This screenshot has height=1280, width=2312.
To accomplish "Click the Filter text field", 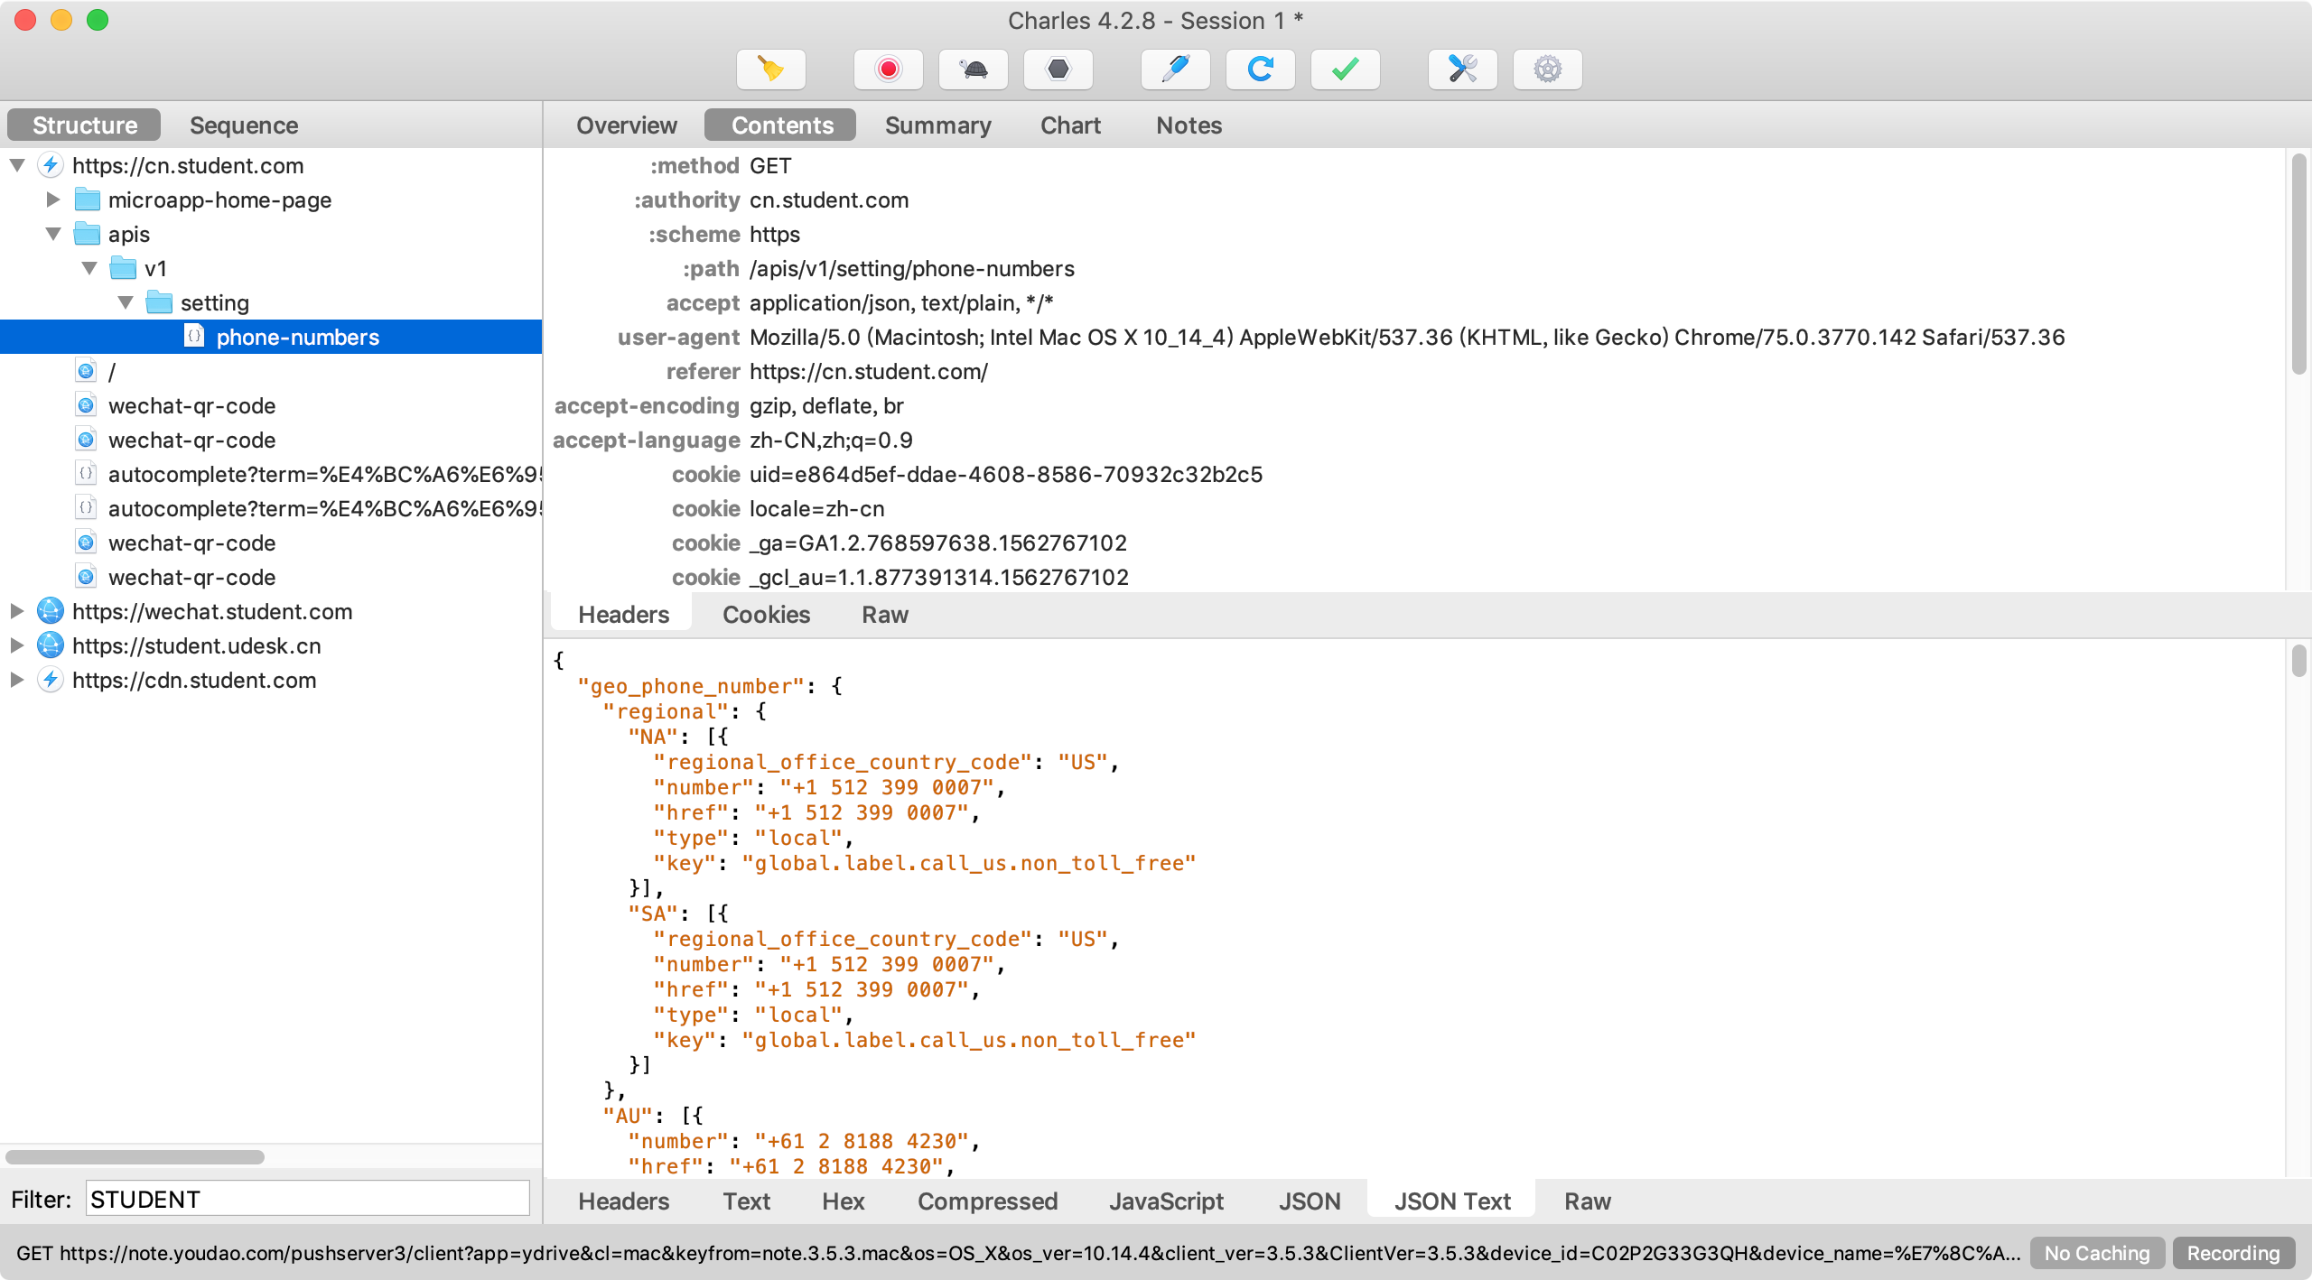I will [x=307, y=1199].
